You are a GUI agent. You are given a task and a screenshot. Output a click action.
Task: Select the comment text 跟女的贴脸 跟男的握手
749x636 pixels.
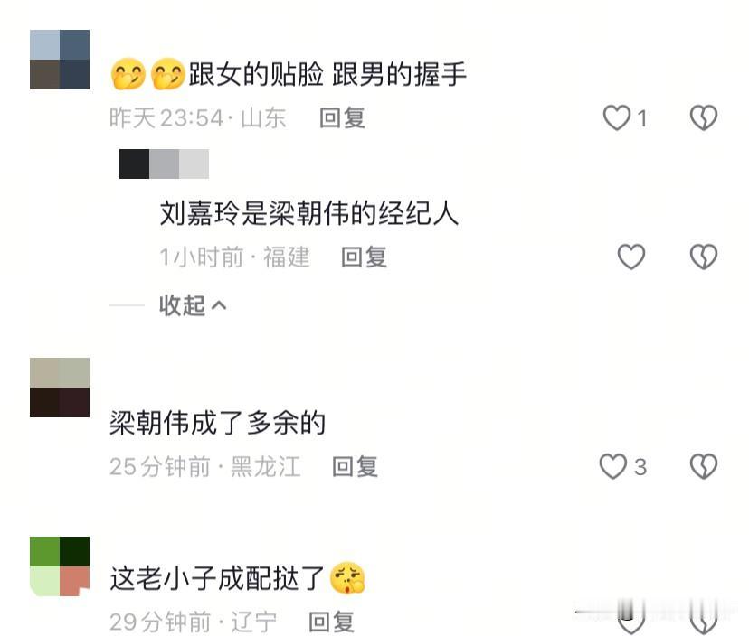pyautogui.click(x=327, y=74)
